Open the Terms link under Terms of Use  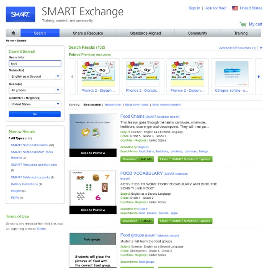coord(41,229)
